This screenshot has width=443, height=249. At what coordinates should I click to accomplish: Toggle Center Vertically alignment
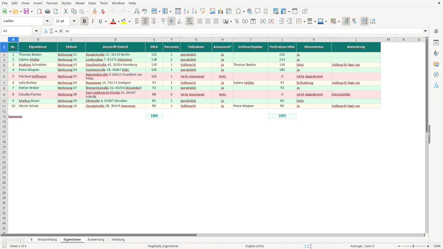point(171,21)
